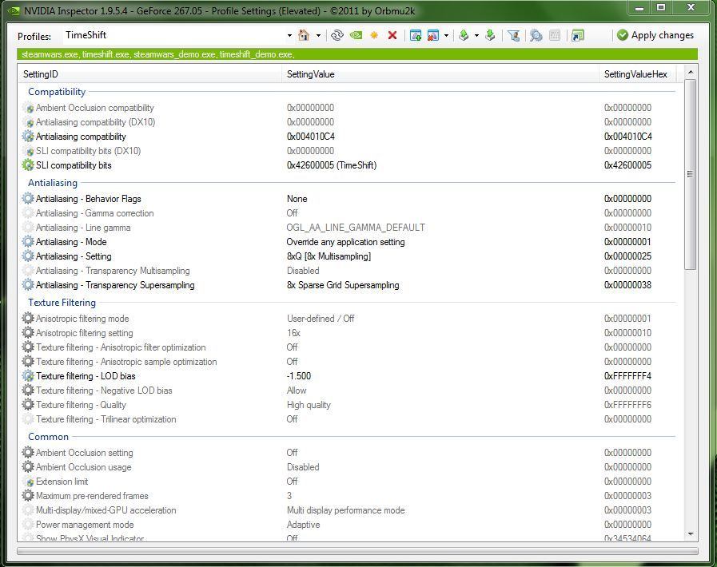The width and height of the screenshot is (717, 567).
Task: Select the 'High quality' texture filtering value
Action: pyautogui.click(x=309, y=404)
